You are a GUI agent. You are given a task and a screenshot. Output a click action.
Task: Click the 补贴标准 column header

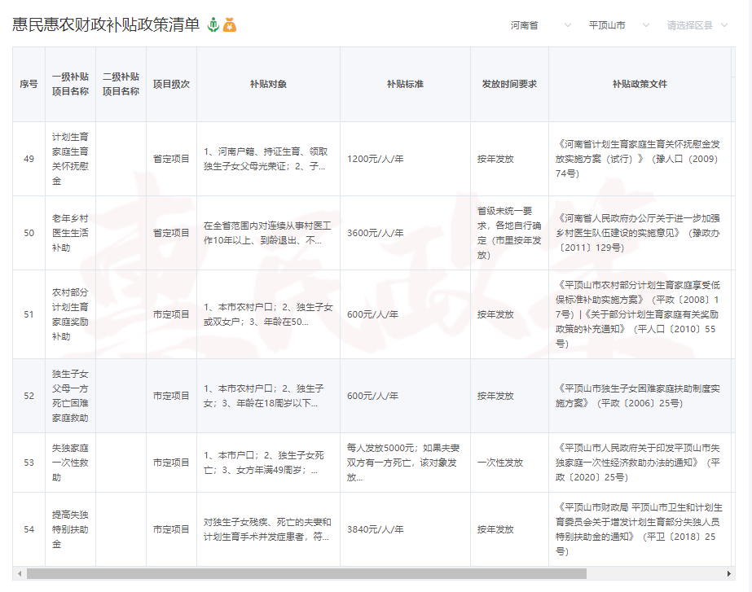(x=405, y=85)
